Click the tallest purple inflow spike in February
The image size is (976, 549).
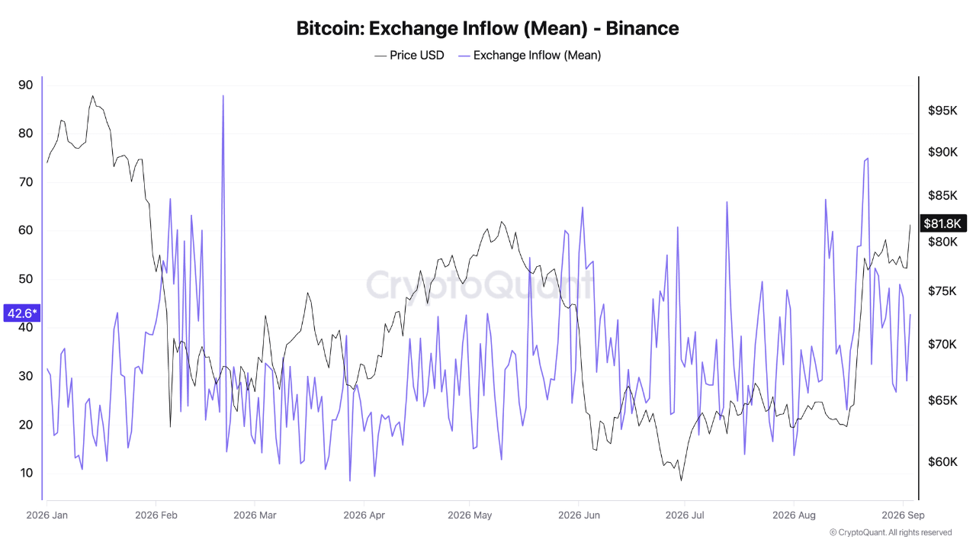tap(223, 97)
